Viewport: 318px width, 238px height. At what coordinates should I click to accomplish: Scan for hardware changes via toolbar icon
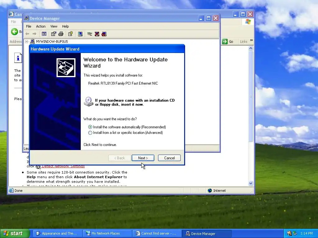(x=80, y=34)
